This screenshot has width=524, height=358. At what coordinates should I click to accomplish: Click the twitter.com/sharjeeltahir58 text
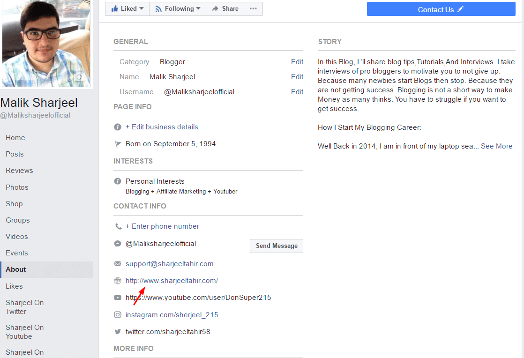168,332
